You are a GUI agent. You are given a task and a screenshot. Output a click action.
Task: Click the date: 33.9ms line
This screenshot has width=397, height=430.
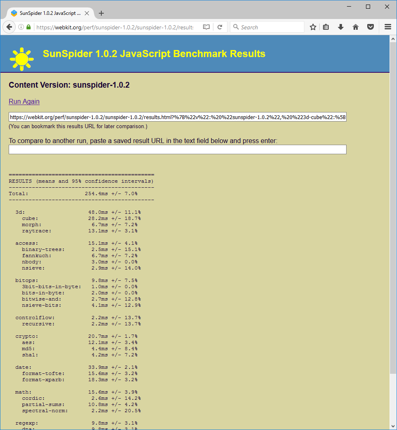coord(77,367)
